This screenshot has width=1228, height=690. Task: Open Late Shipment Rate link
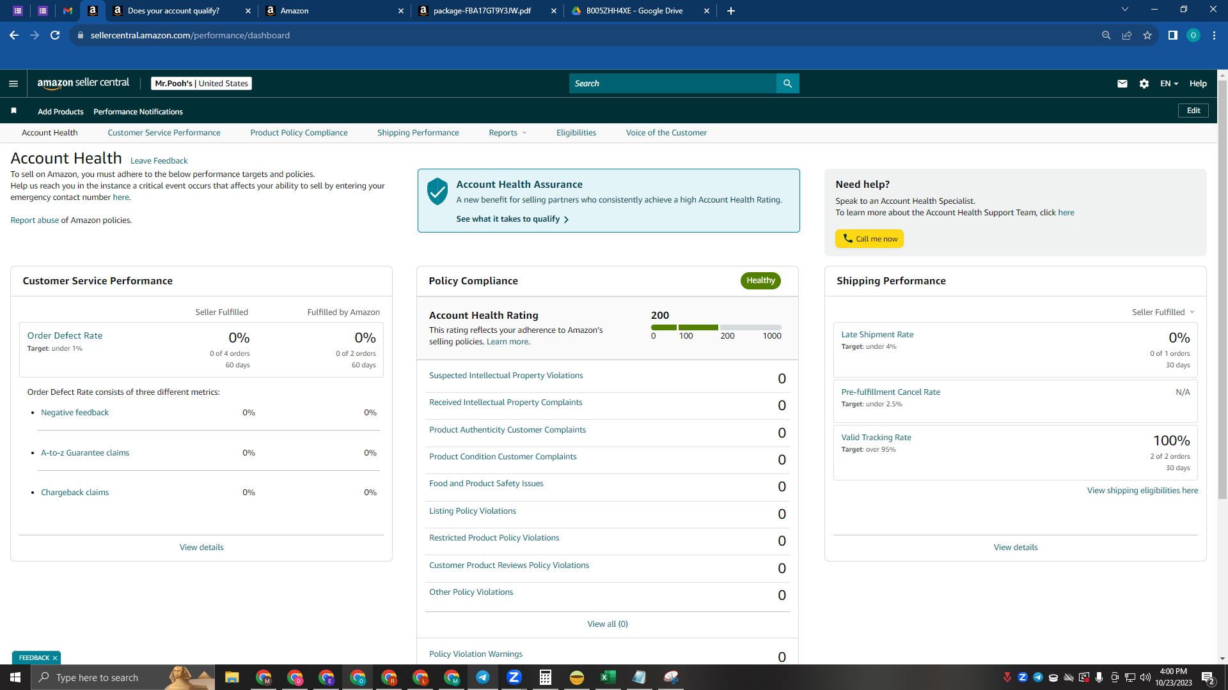click(x=877, y=335)
